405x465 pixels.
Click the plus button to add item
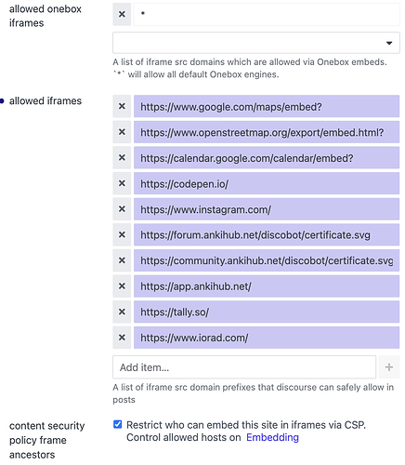389,367
